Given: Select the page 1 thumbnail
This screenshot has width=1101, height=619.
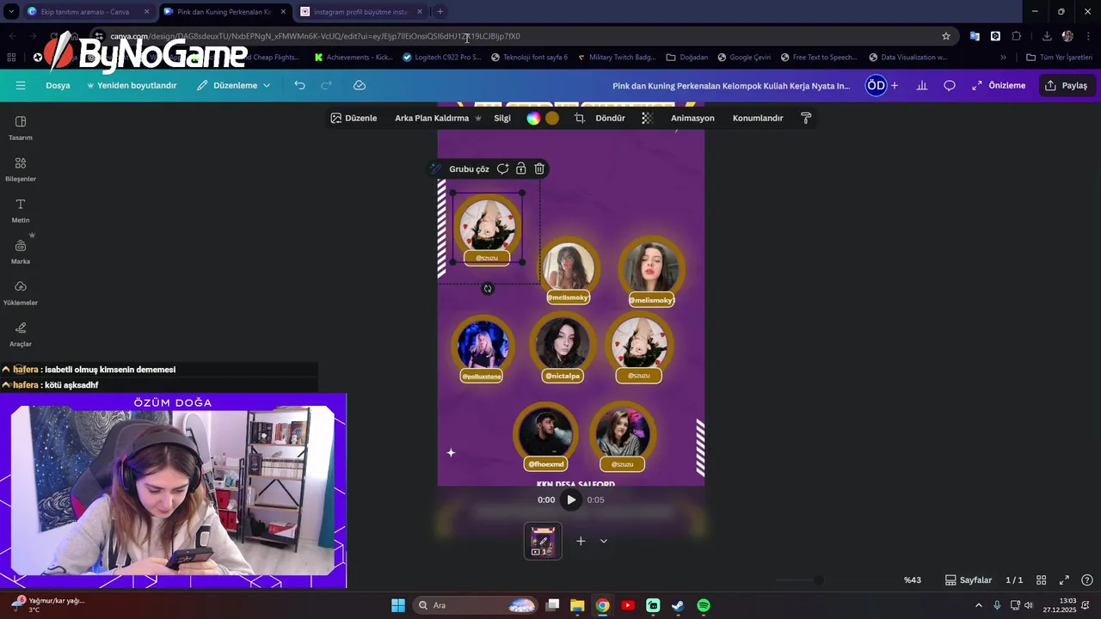Looking at the screenshot, I should tap(543, 542).
